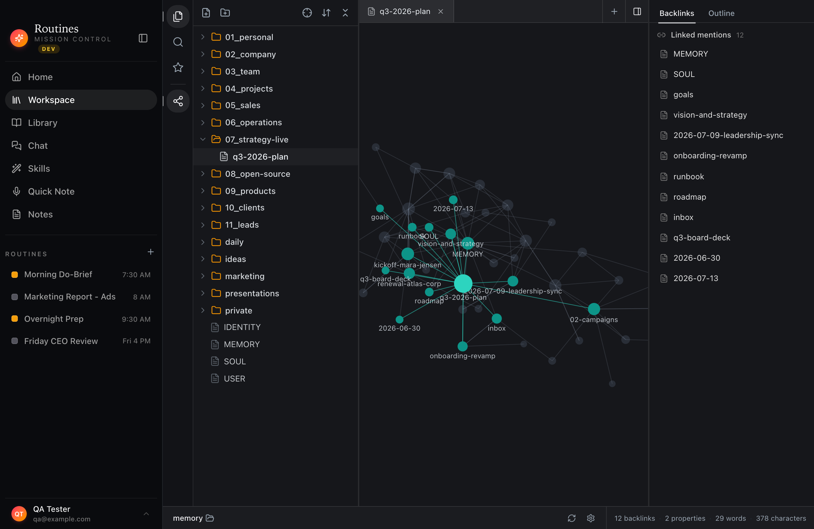Image resolution: width=814 pixels, height=529 pixels.
Task: Open the USER file
Action: tap(276, 379)
